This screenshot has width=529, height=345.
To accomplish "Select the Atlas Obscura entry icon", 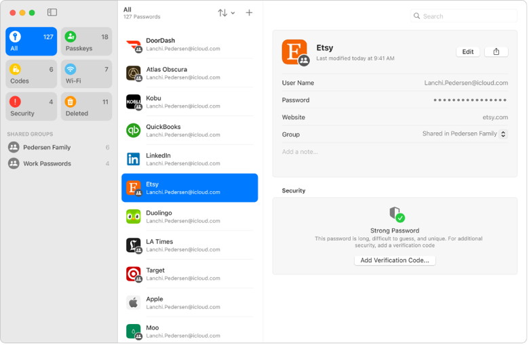I will tap(134, 73).
